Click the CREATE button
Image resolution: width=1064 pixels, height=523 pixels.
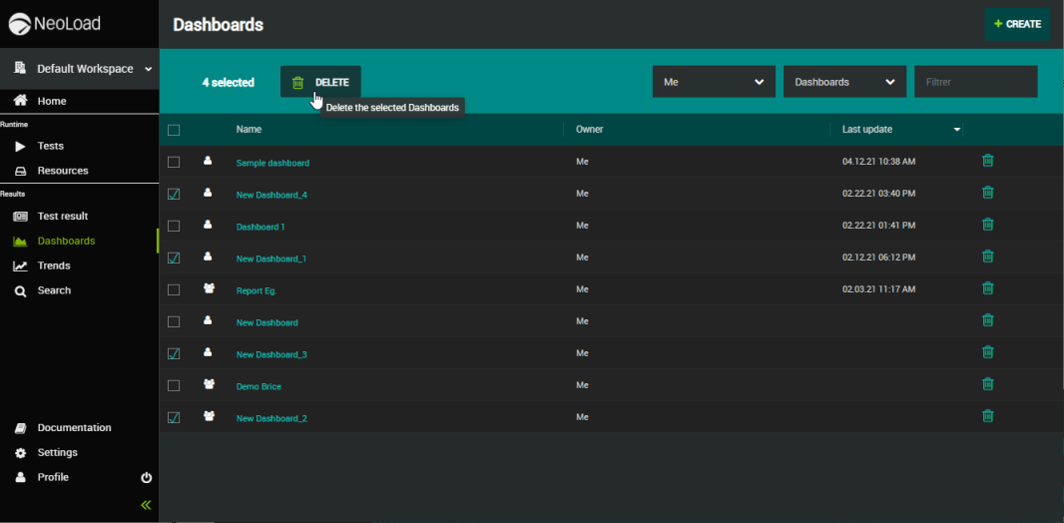(x=1017, y=24)
